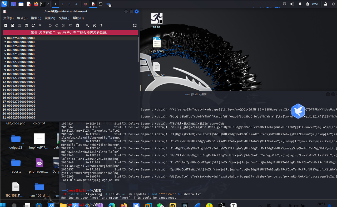This screenshot has height=207, width=337.
Task: Open a file using the toolbar icon
Action: pos(13,25)
